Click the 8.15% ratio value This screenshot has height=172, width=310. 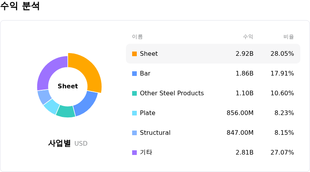[x=284, y=132]
